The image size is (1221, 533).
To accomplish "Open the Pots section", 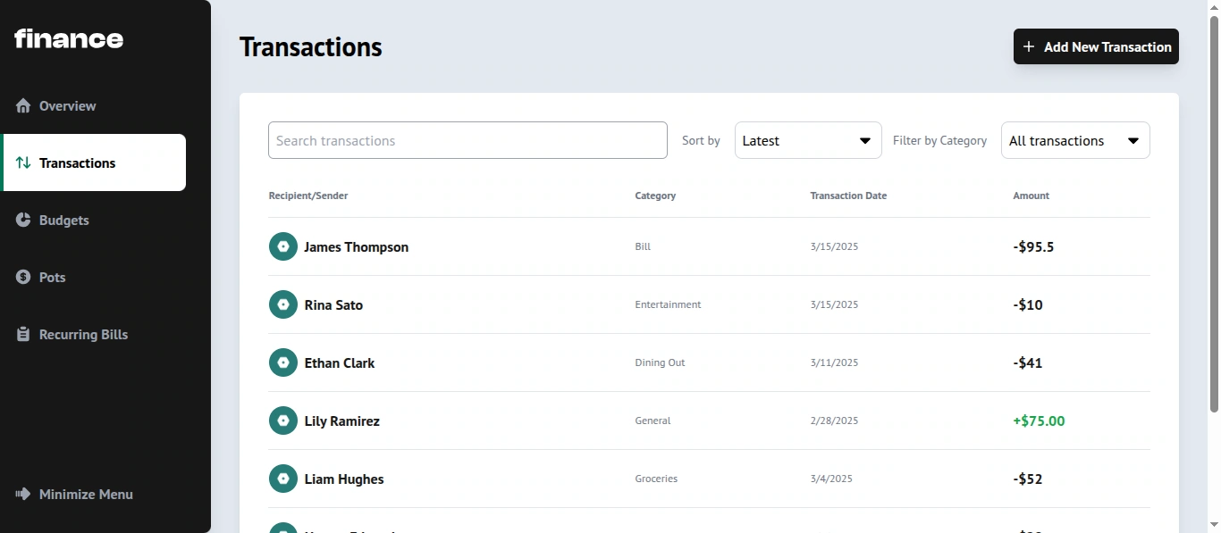I will point(95,277).
